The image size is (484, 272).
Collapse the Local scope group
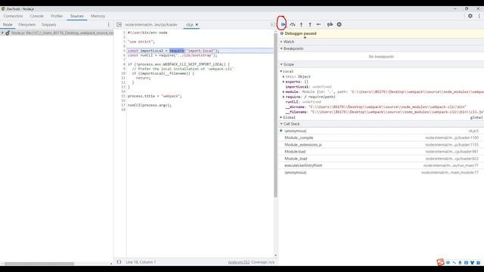pos(281,71)
